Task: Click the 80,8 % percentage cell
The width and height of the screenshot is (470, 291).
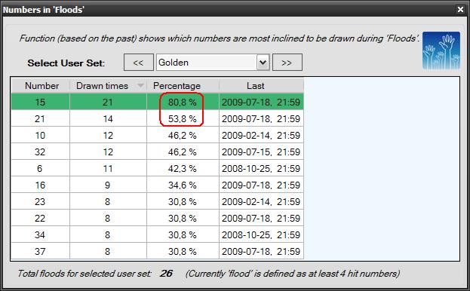Action: [x=183, y=102]
